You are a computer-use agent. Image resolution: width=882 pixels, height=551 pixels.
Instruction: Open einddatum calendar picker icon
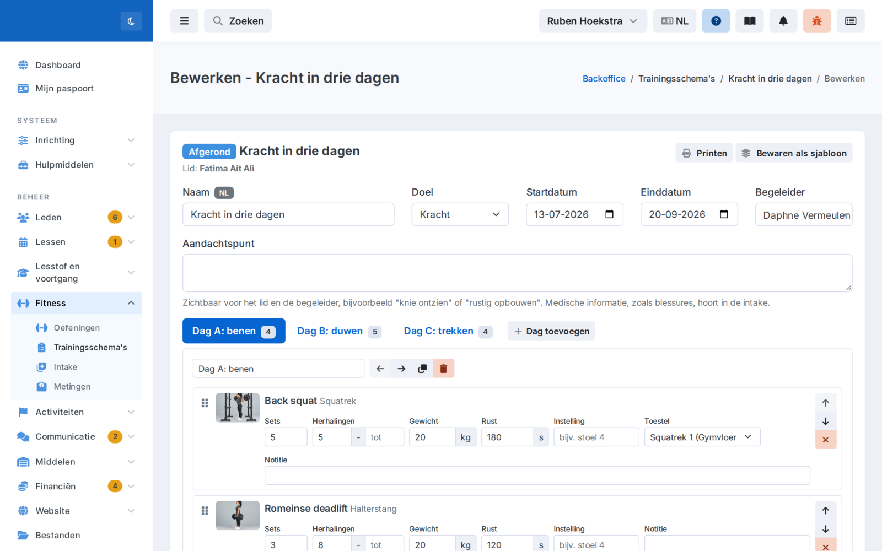(724, 214)
